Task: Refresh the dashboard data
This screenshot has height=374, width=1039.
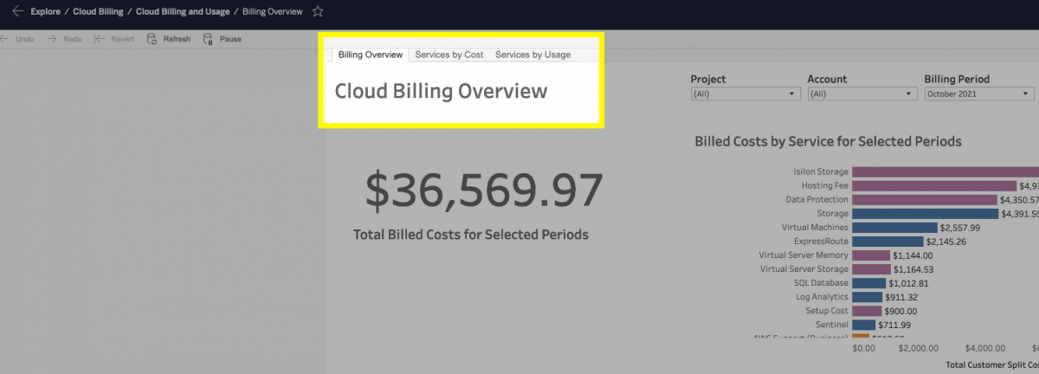Action: pos(169,39)
